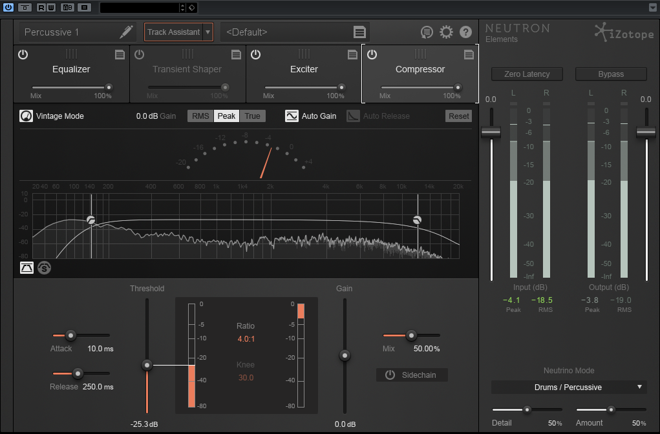Toggle Compressor module power
The width and height of the screenshot is (660, 434).
point(372,54)
